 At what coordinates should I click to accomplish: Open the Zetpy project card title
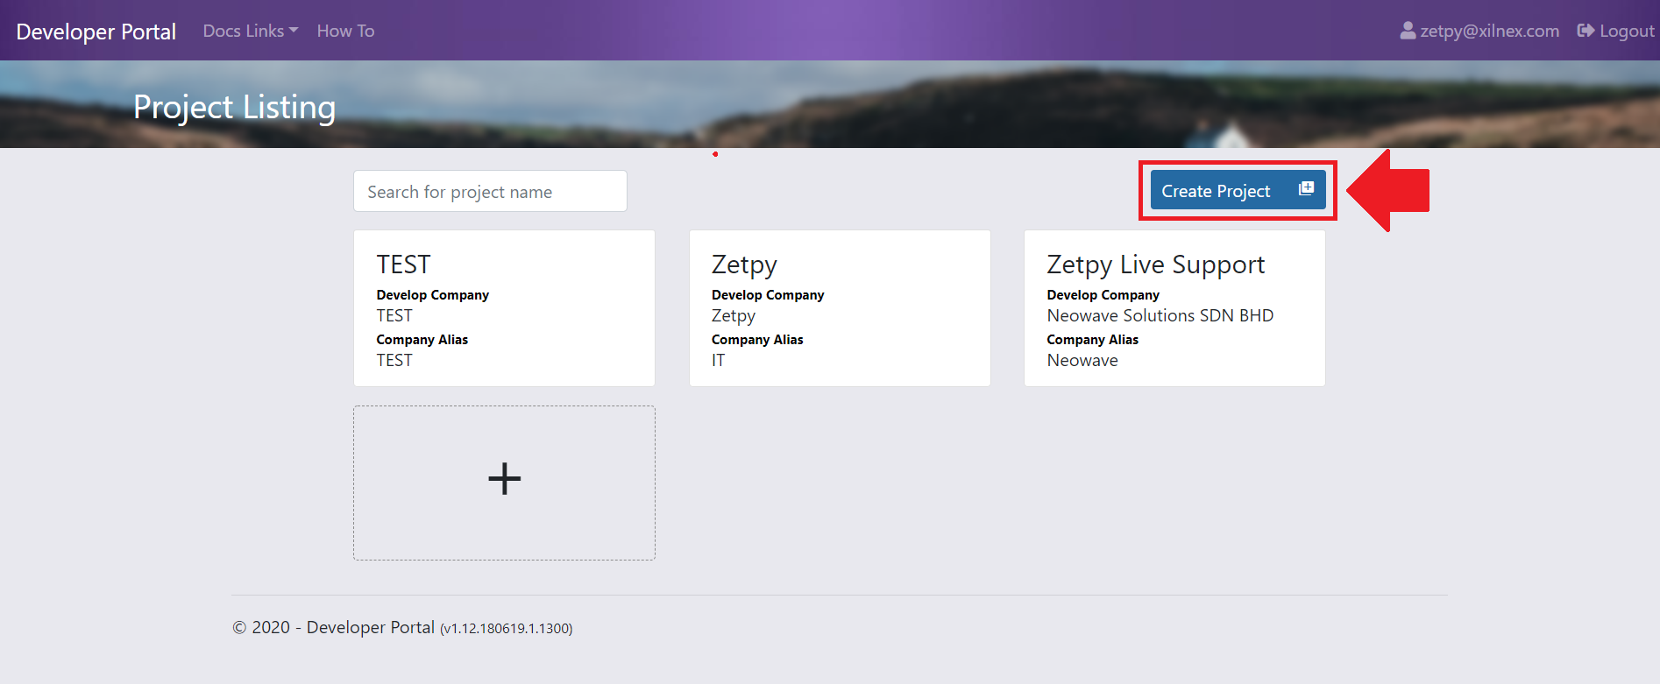coord(744,264)
